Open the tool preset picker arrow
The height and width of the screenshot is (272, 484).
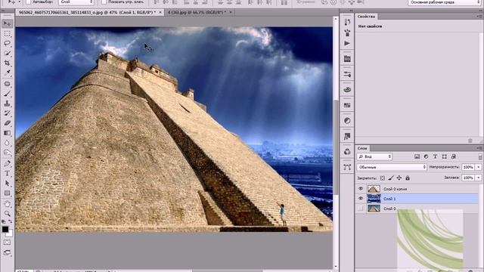[19, 2]
